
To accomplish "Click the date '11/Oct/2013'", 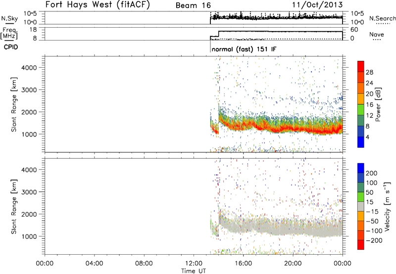I will pyautogui.click(x=317, y=5).
